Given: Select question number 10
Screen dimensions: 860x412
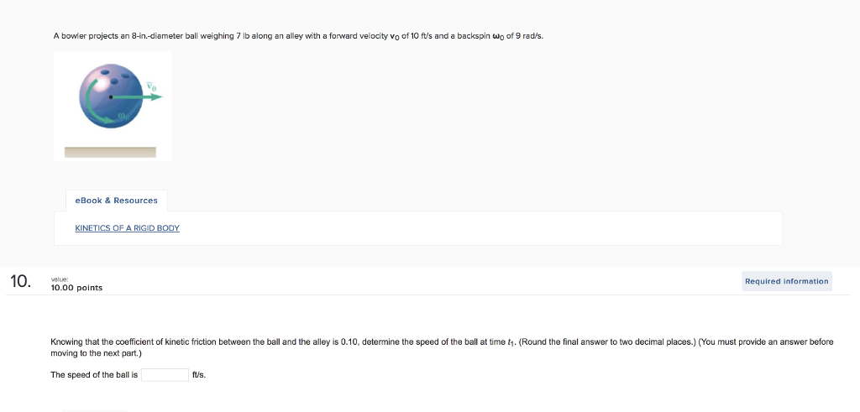Looking at the screenshot, I should (x=21, y=282).
